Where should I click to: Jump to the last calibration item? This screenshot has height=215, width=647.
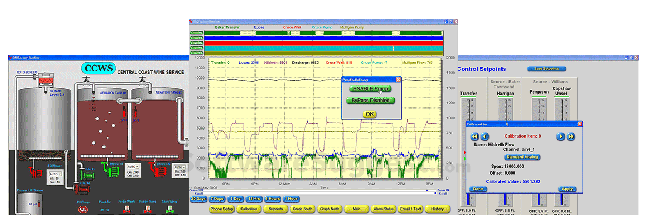pyautogui.click(x=570, y=137)
